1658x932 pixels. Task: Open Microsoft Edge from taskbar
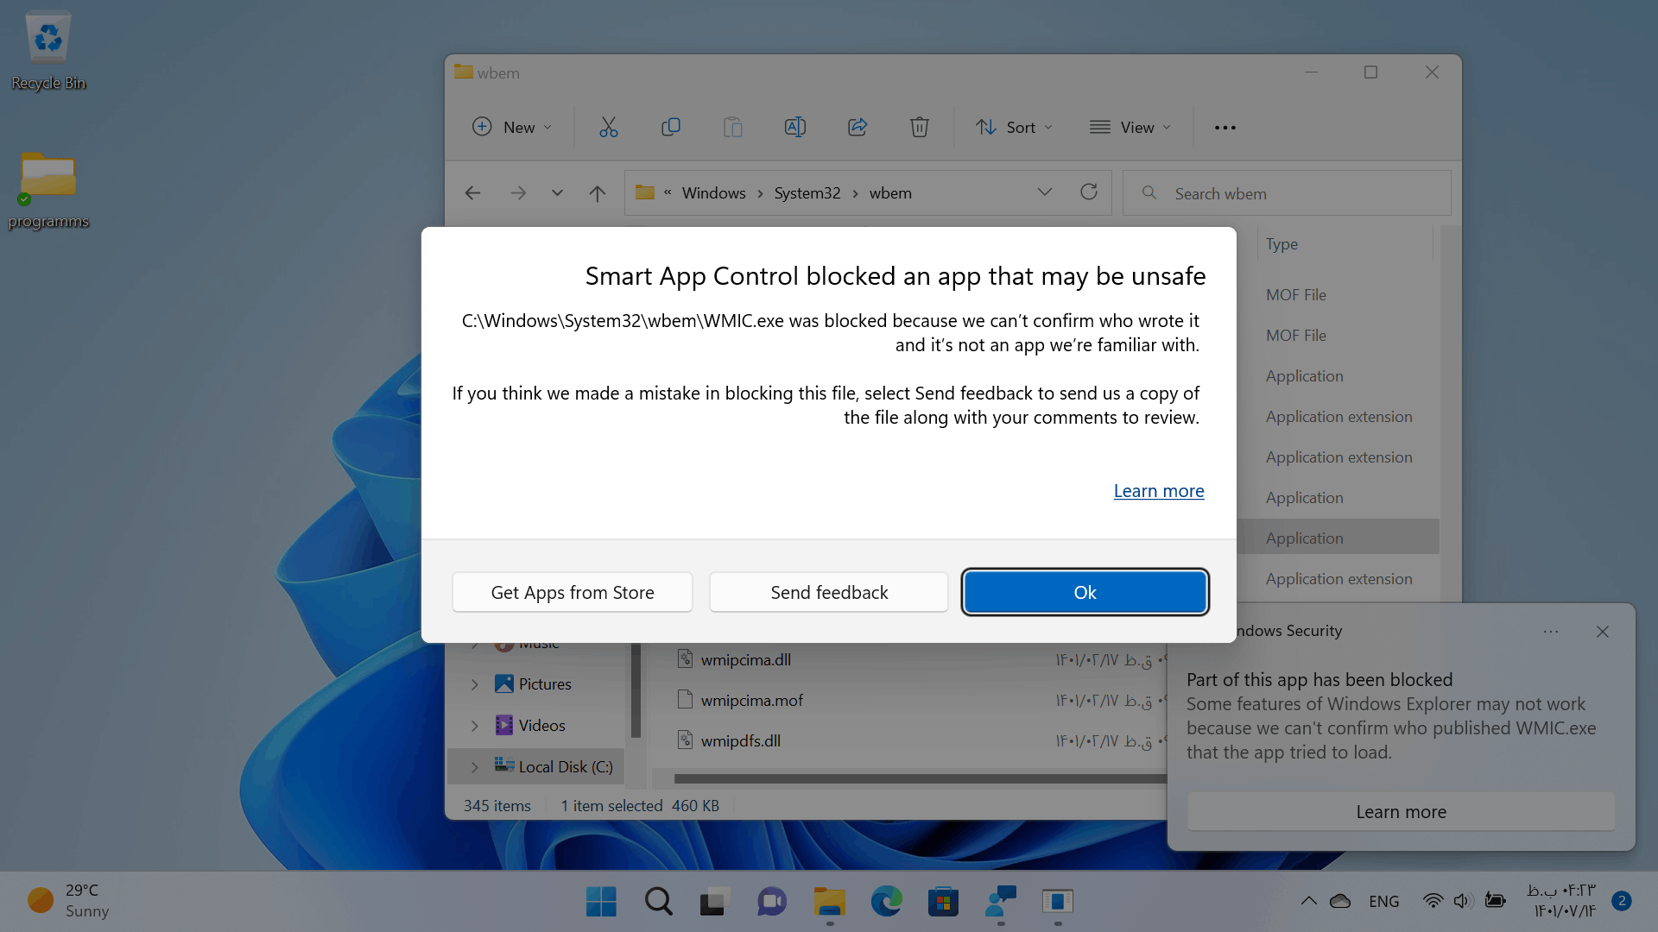tap(886, 902)
